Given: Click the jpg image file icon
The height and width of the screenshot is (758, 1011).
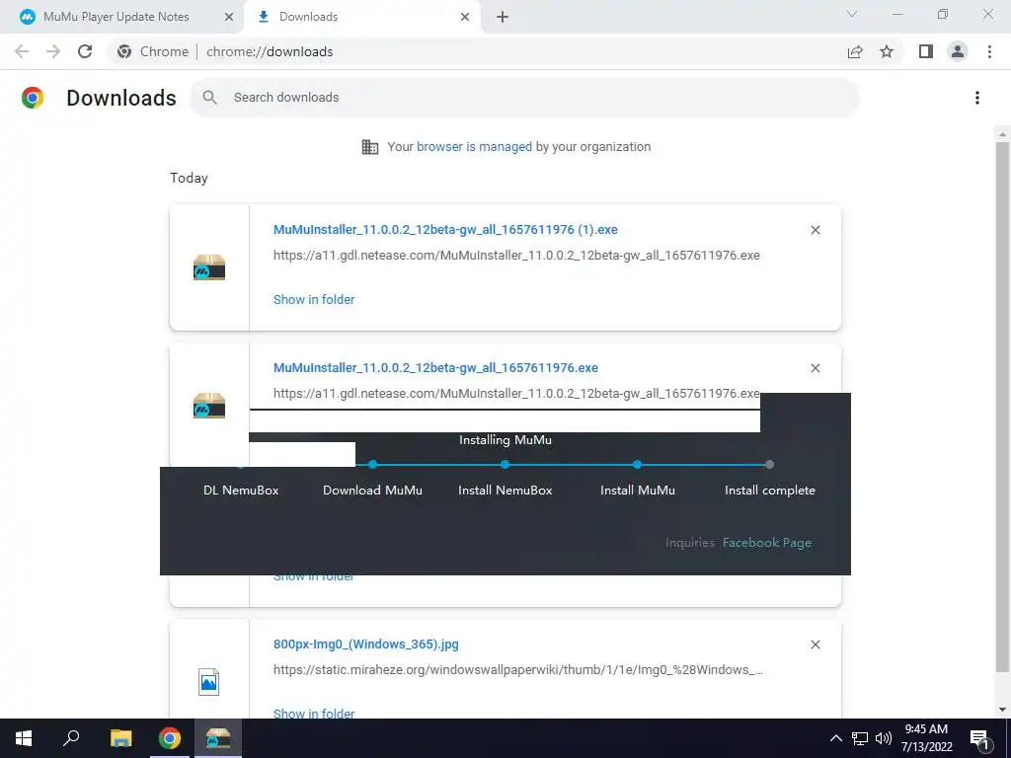Looking at the screenshot, I should (x=209, y=681).
